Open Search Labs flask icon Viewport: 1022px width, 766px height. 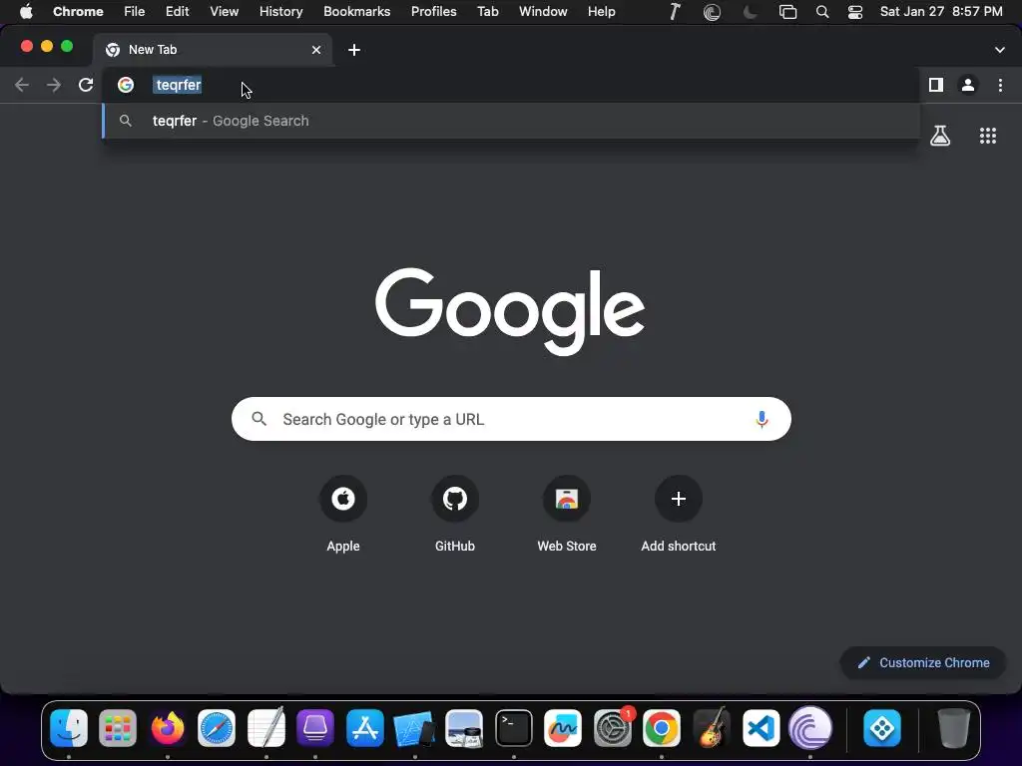click(940, 136)
